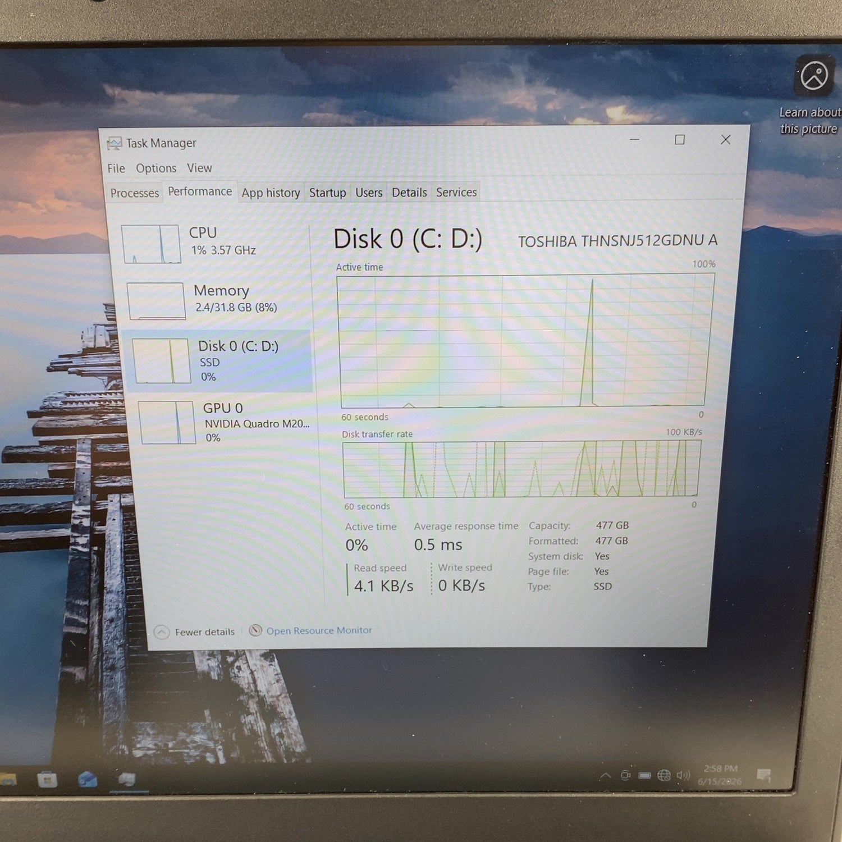Screen dimensions: 842x842
Task: Click the volume speaker tray icon
Action: point(683,776)
